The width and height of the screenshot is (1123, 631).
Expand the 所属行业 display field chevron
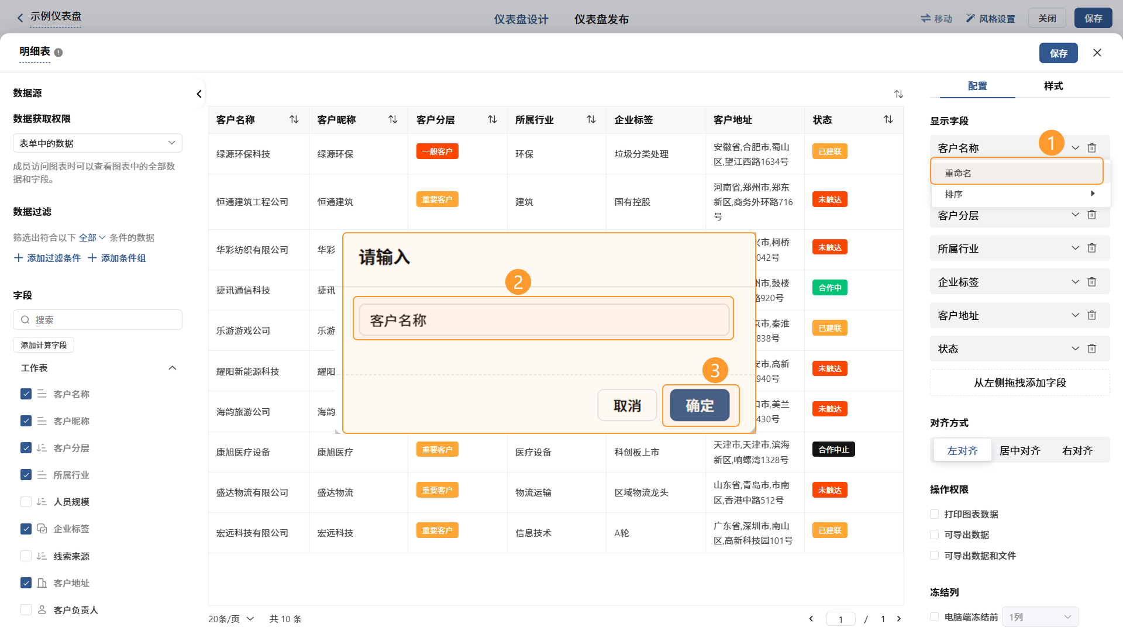point(1075,248)
